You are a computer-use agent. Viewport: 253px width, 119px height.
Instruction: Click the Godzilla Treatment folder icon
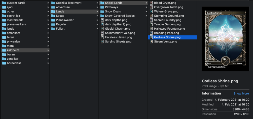[x=53, y=3]
